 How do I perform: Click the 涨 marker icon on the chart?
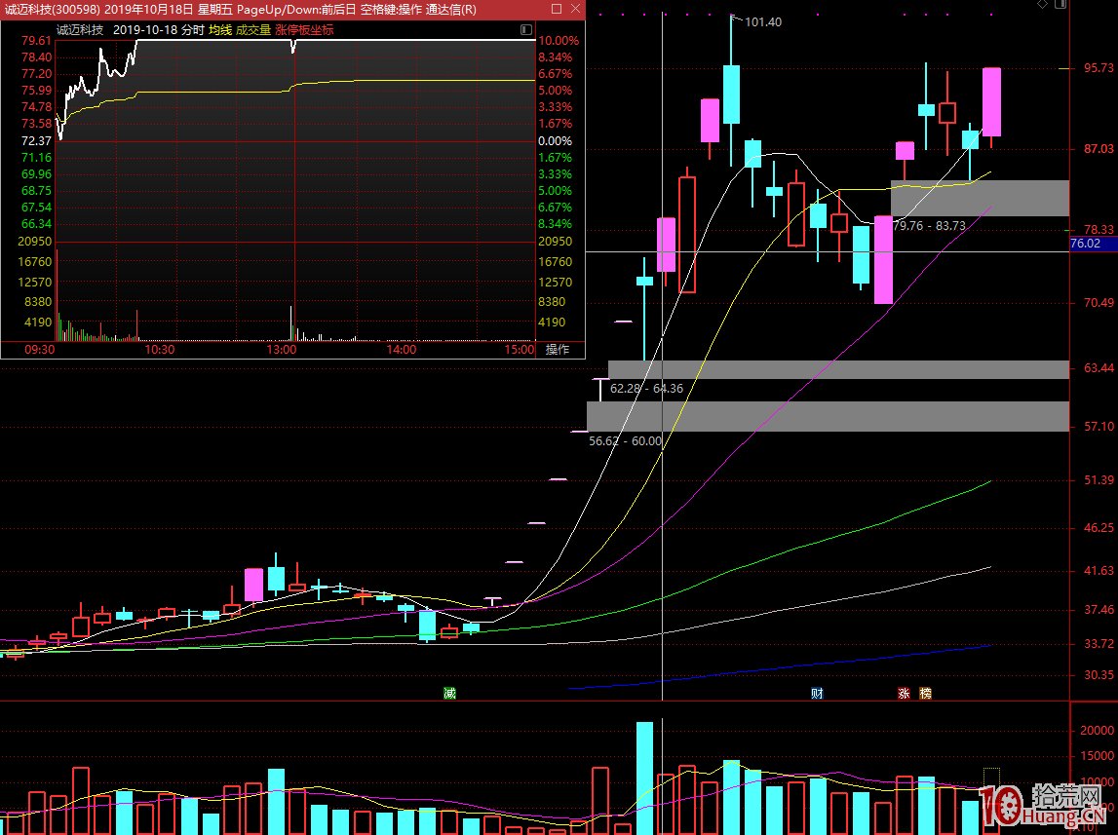(x=904, y=694)
